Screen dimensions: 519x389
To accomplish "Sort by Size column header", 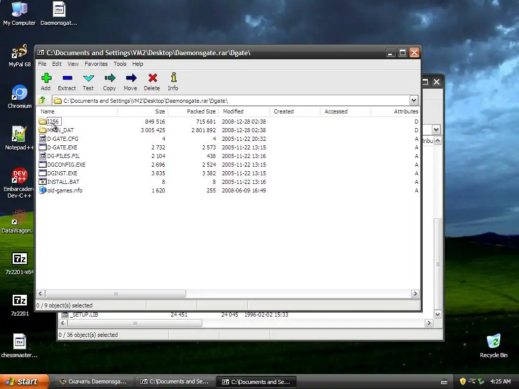I will (x=142, y=111).
